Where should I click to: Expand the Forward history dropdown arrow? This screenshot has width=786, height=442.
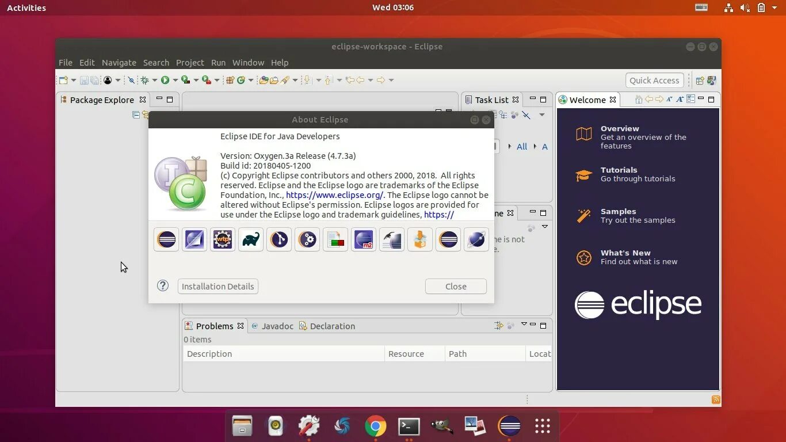(x=391, y=80)
